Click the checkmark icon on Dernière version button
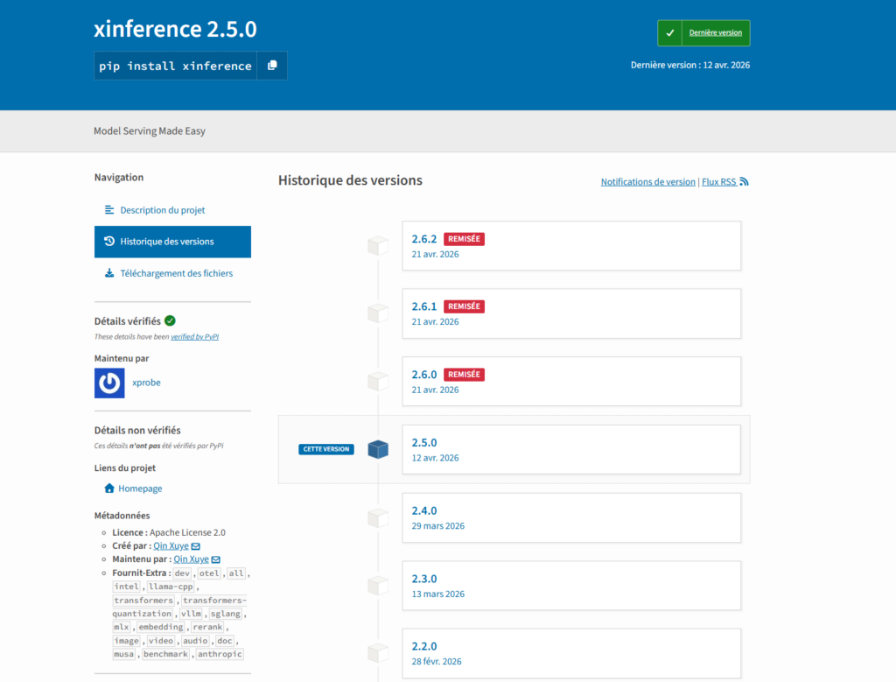Viewport: 896px width, 682px height. pos(669,33)
